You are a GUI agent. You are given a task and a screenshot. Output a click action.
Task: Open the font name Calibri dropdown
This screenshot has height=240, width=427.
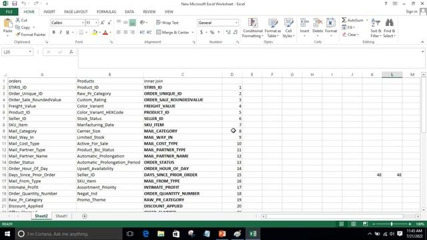(x=83, y=23)
